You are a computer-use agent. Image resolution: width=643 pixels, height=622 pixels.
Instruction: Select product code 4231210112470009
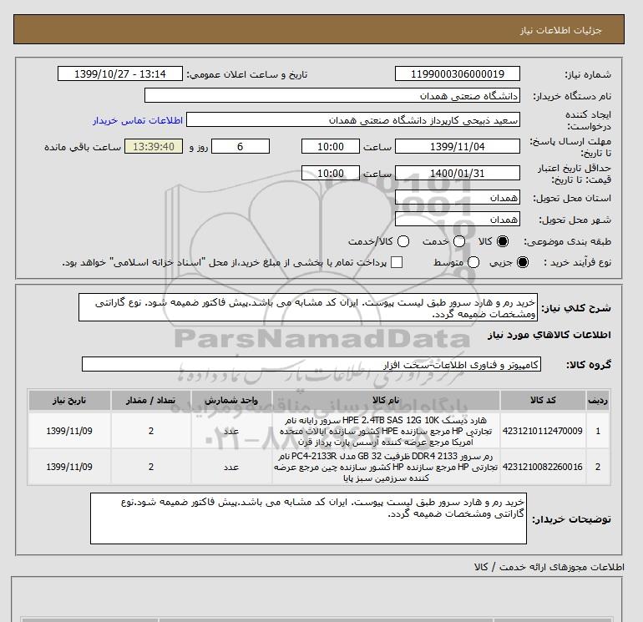(x=542, y=431)
